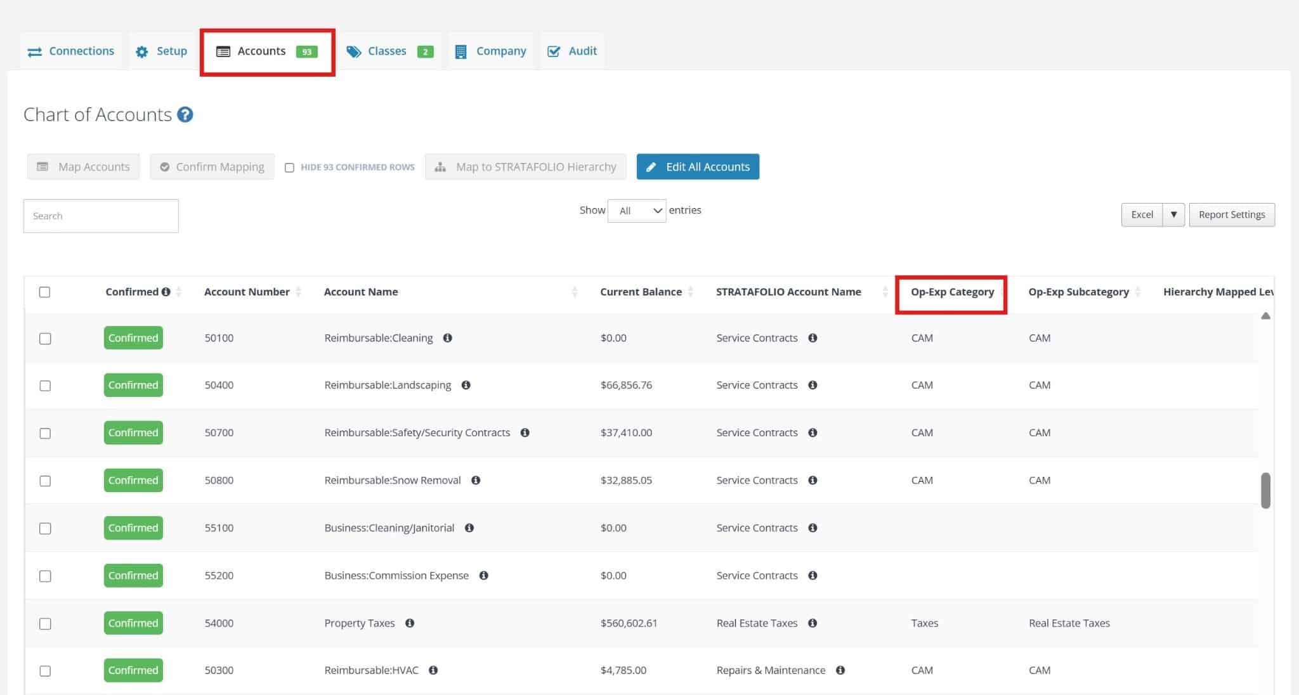Viewport: 1299px width, 695px height.
Task: Click info icon in Confirmed column header
Action: tap(166, 292)
